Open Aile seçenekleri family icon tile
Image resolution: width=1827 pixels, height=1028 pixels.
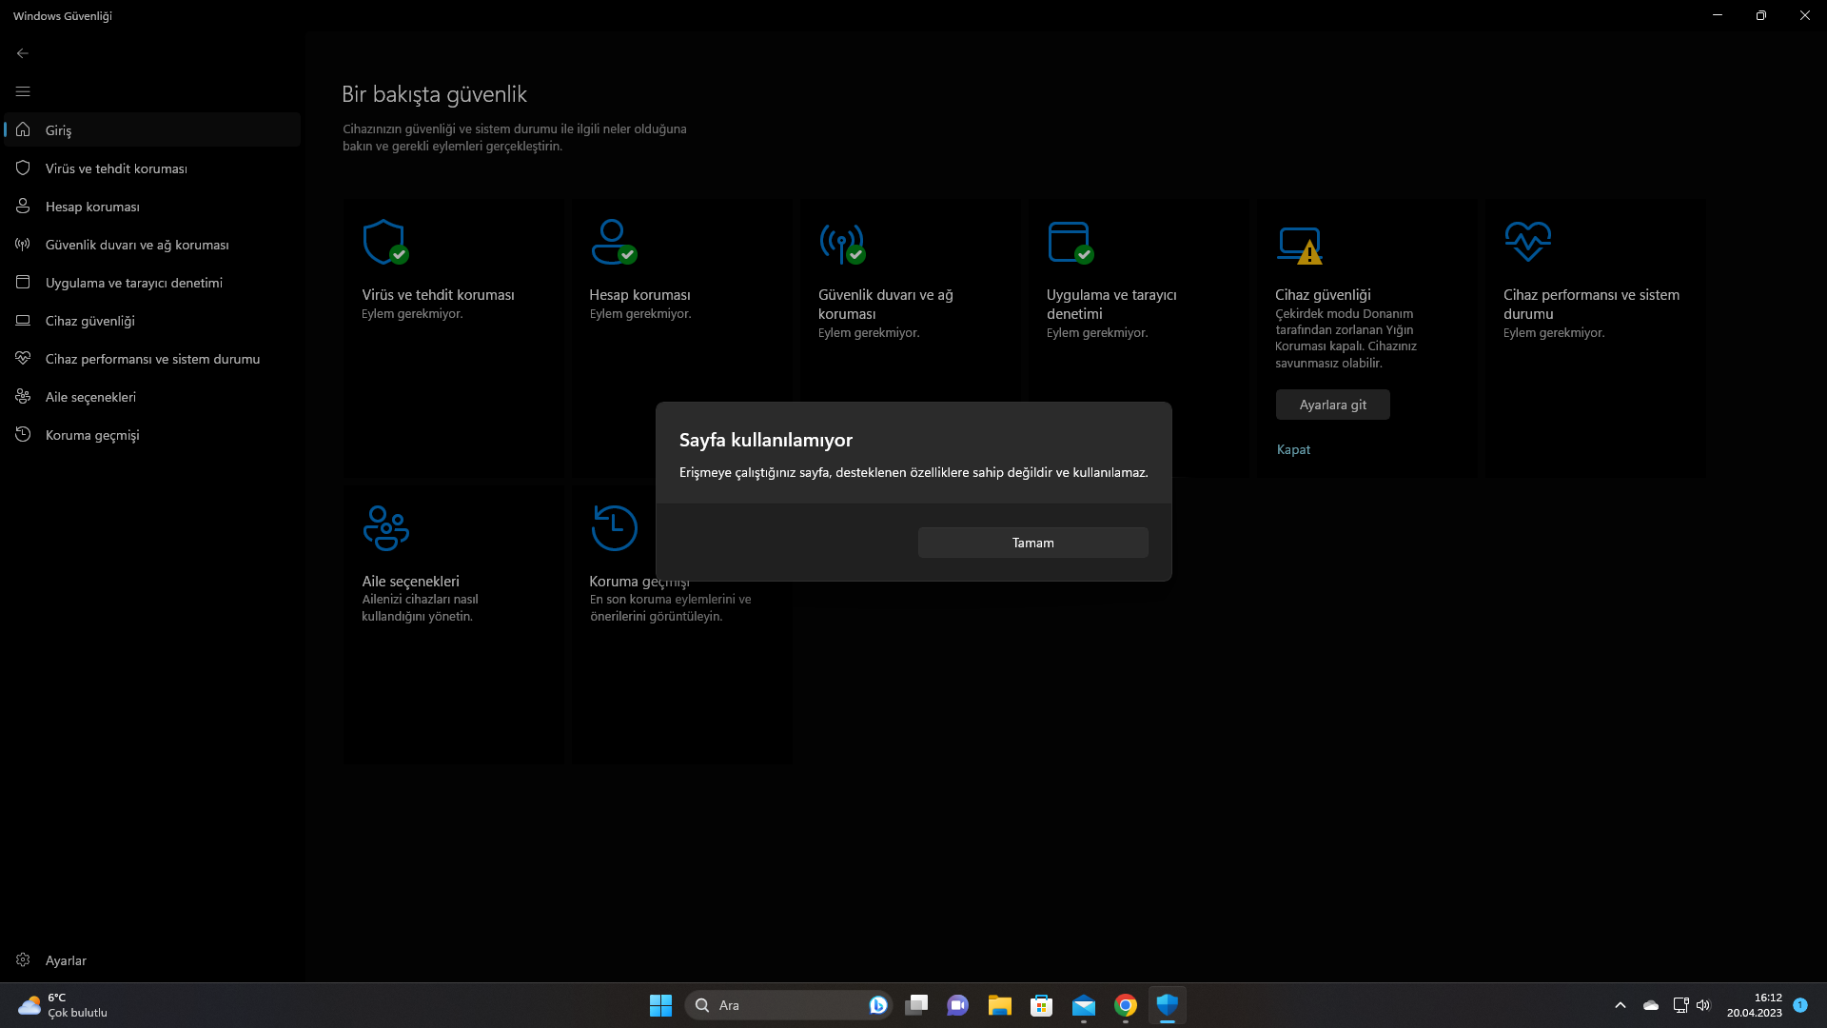click(x=385, y=528)
